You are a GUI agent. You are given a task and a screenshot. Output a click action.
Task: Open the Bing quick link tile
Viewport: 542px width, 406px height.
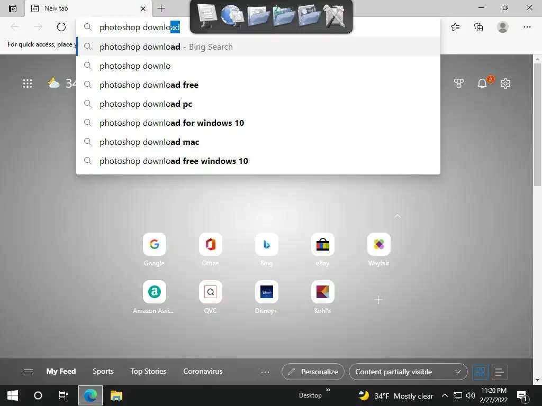pos(267,244)
